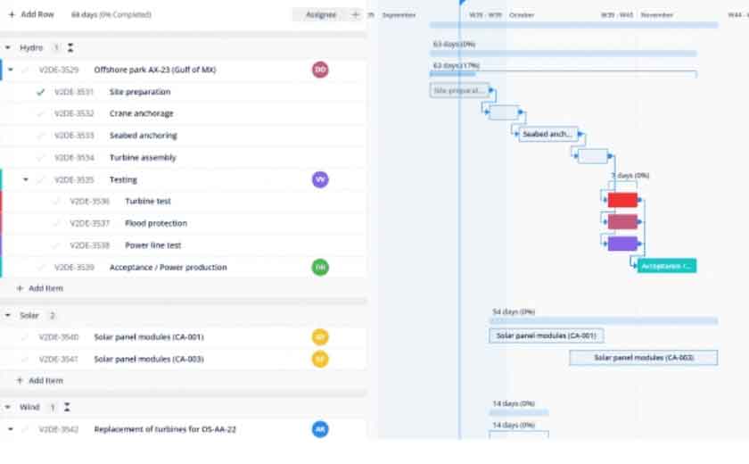Image resolution: width=749 pixels, height=464 pixels.
Task: Click the hourglass icon next to Hydro
Action: 70,47
